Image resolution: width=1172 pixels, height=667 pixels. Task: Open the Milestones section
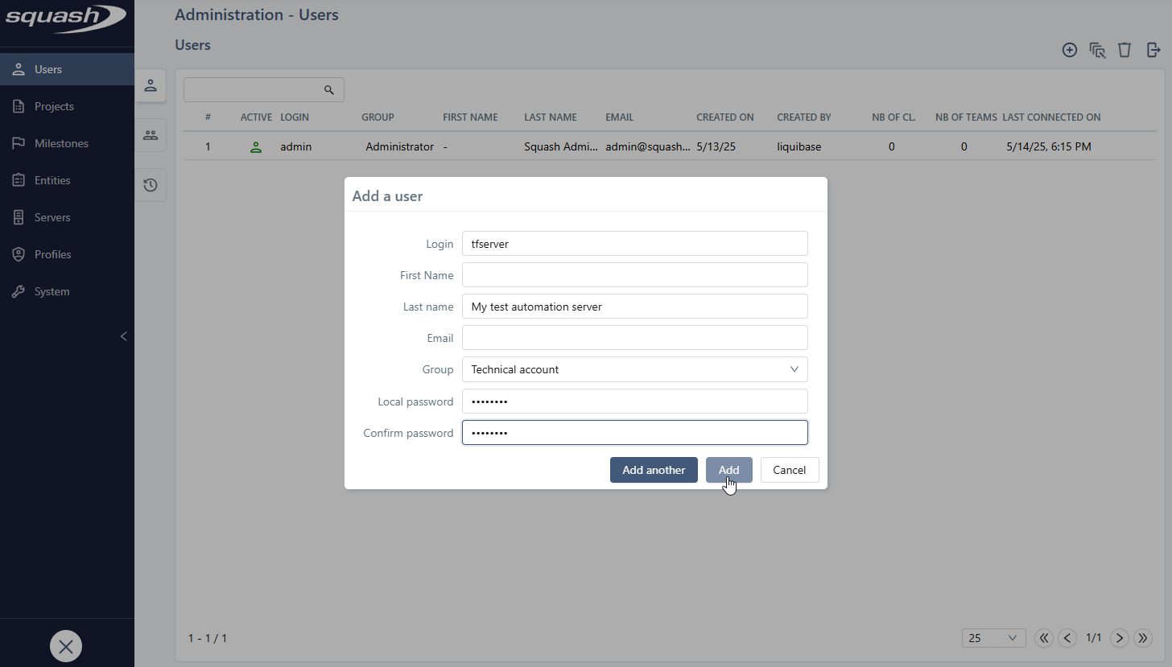point(60,142)
